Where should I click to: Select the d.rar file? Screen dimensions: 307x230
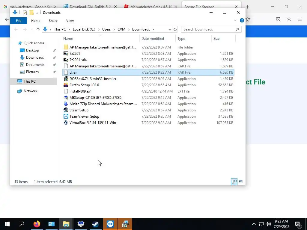point(148,72)
